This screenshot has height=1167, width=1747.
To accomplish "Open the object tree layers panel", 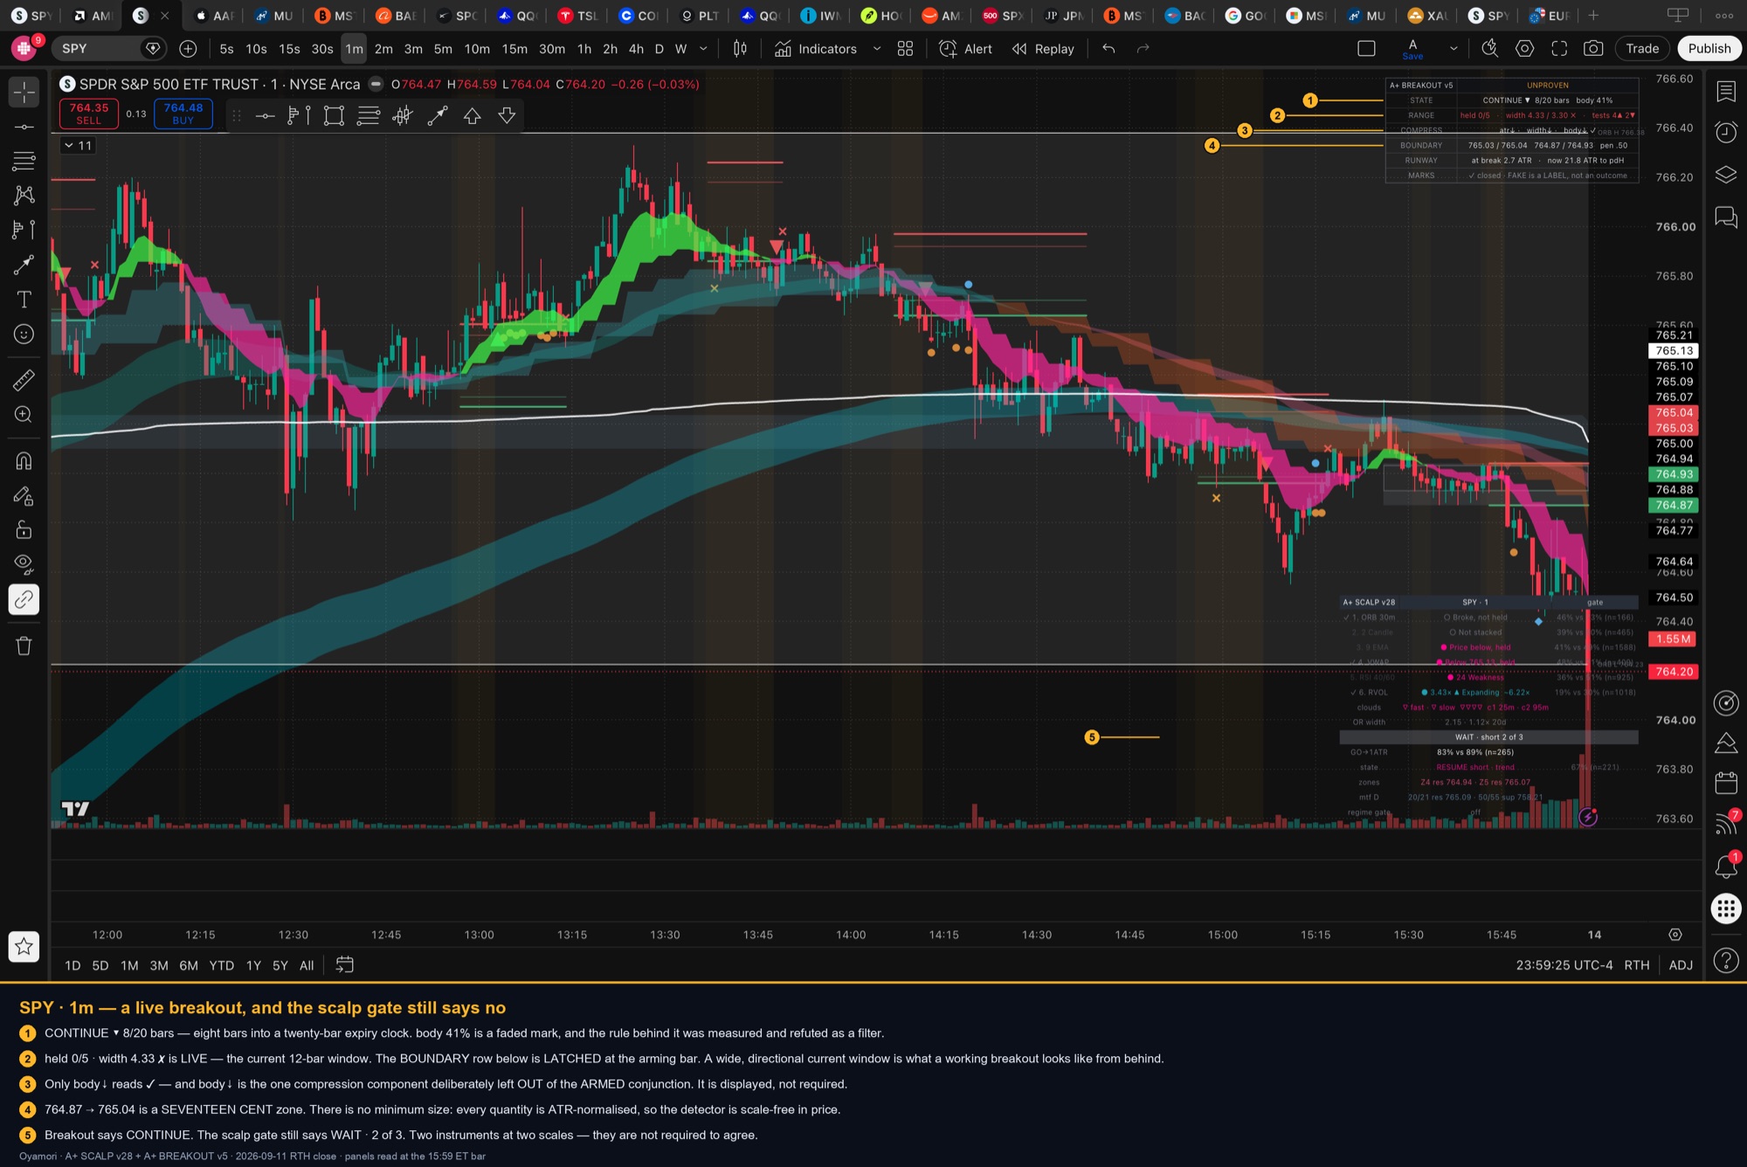I will [x=1726, y=175].
